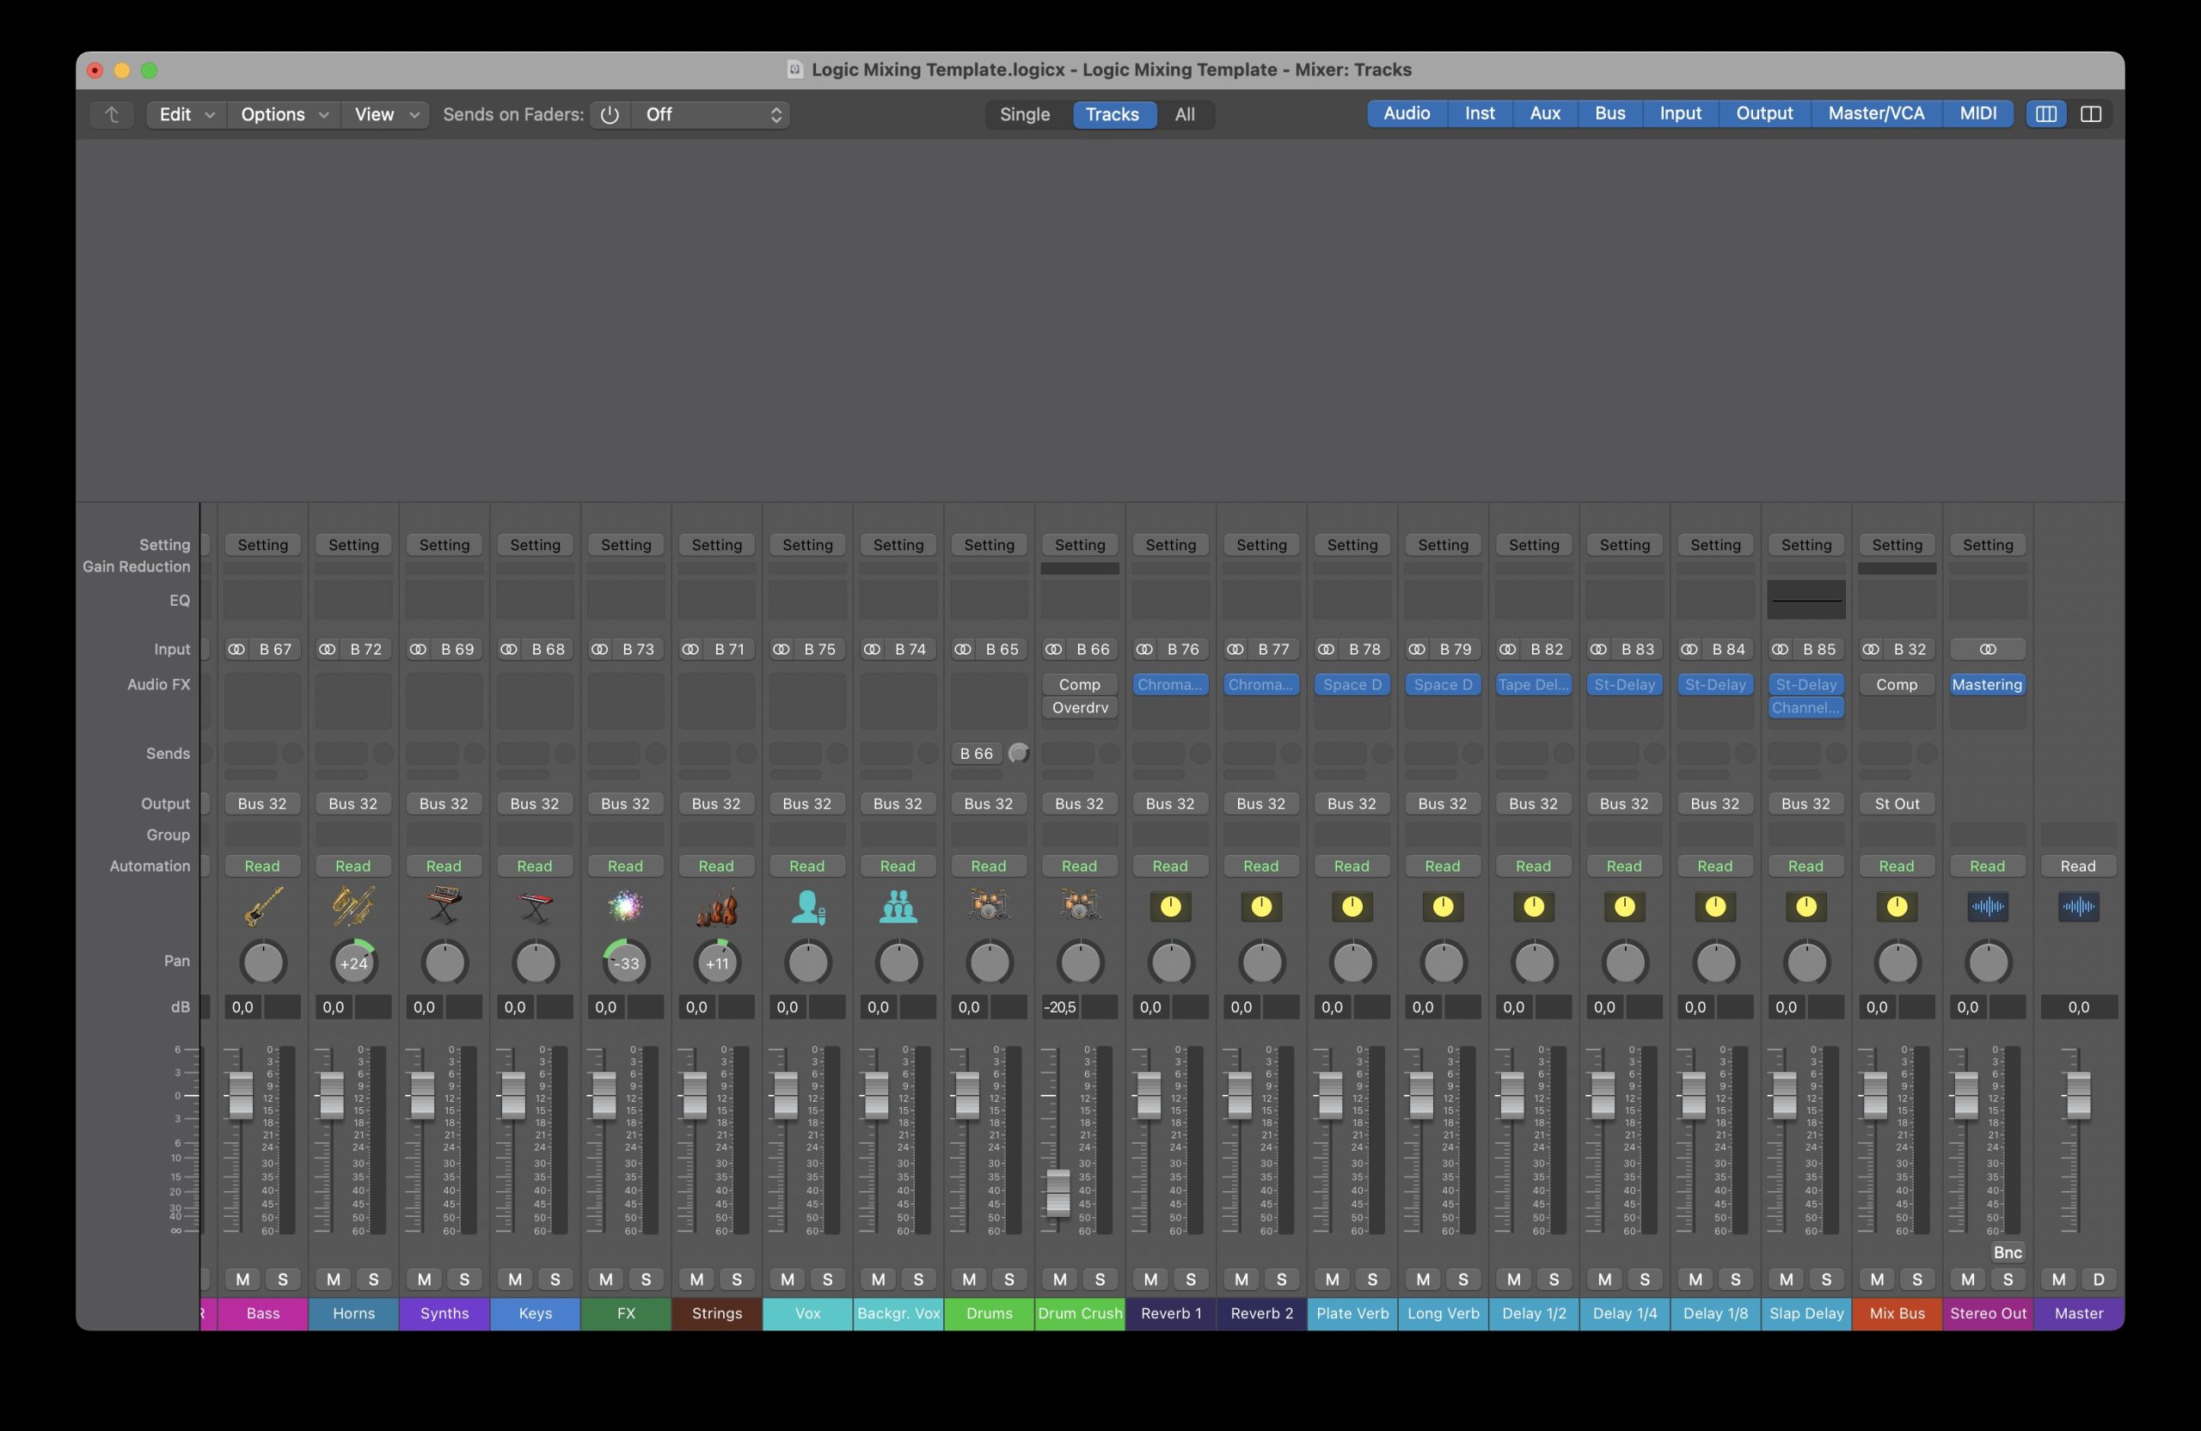Mute the Drums channel strip
2201x1431 pixels.
[x=968, y=1280]
